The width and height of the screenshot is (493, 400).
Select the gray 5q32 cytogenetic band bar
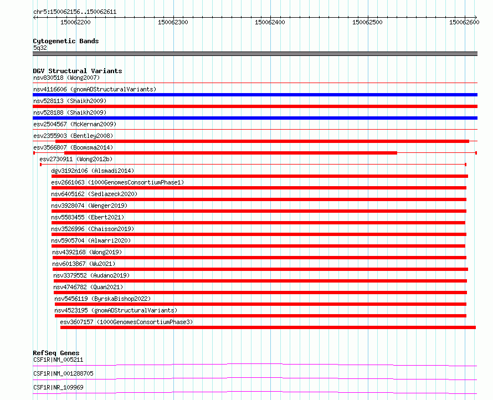coord(255,54)
